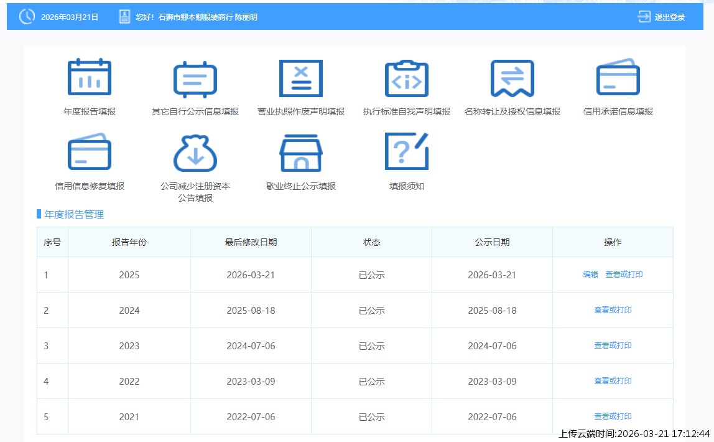Image resolution: width=714 pixels, height=442 pixels.
Task: Open 查看或打印 for the 2023 report
Action: [x=613, y=346]
